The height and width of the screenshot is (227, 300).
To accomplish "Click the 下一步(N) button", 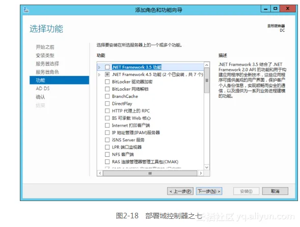I will (x=209, y=191).
